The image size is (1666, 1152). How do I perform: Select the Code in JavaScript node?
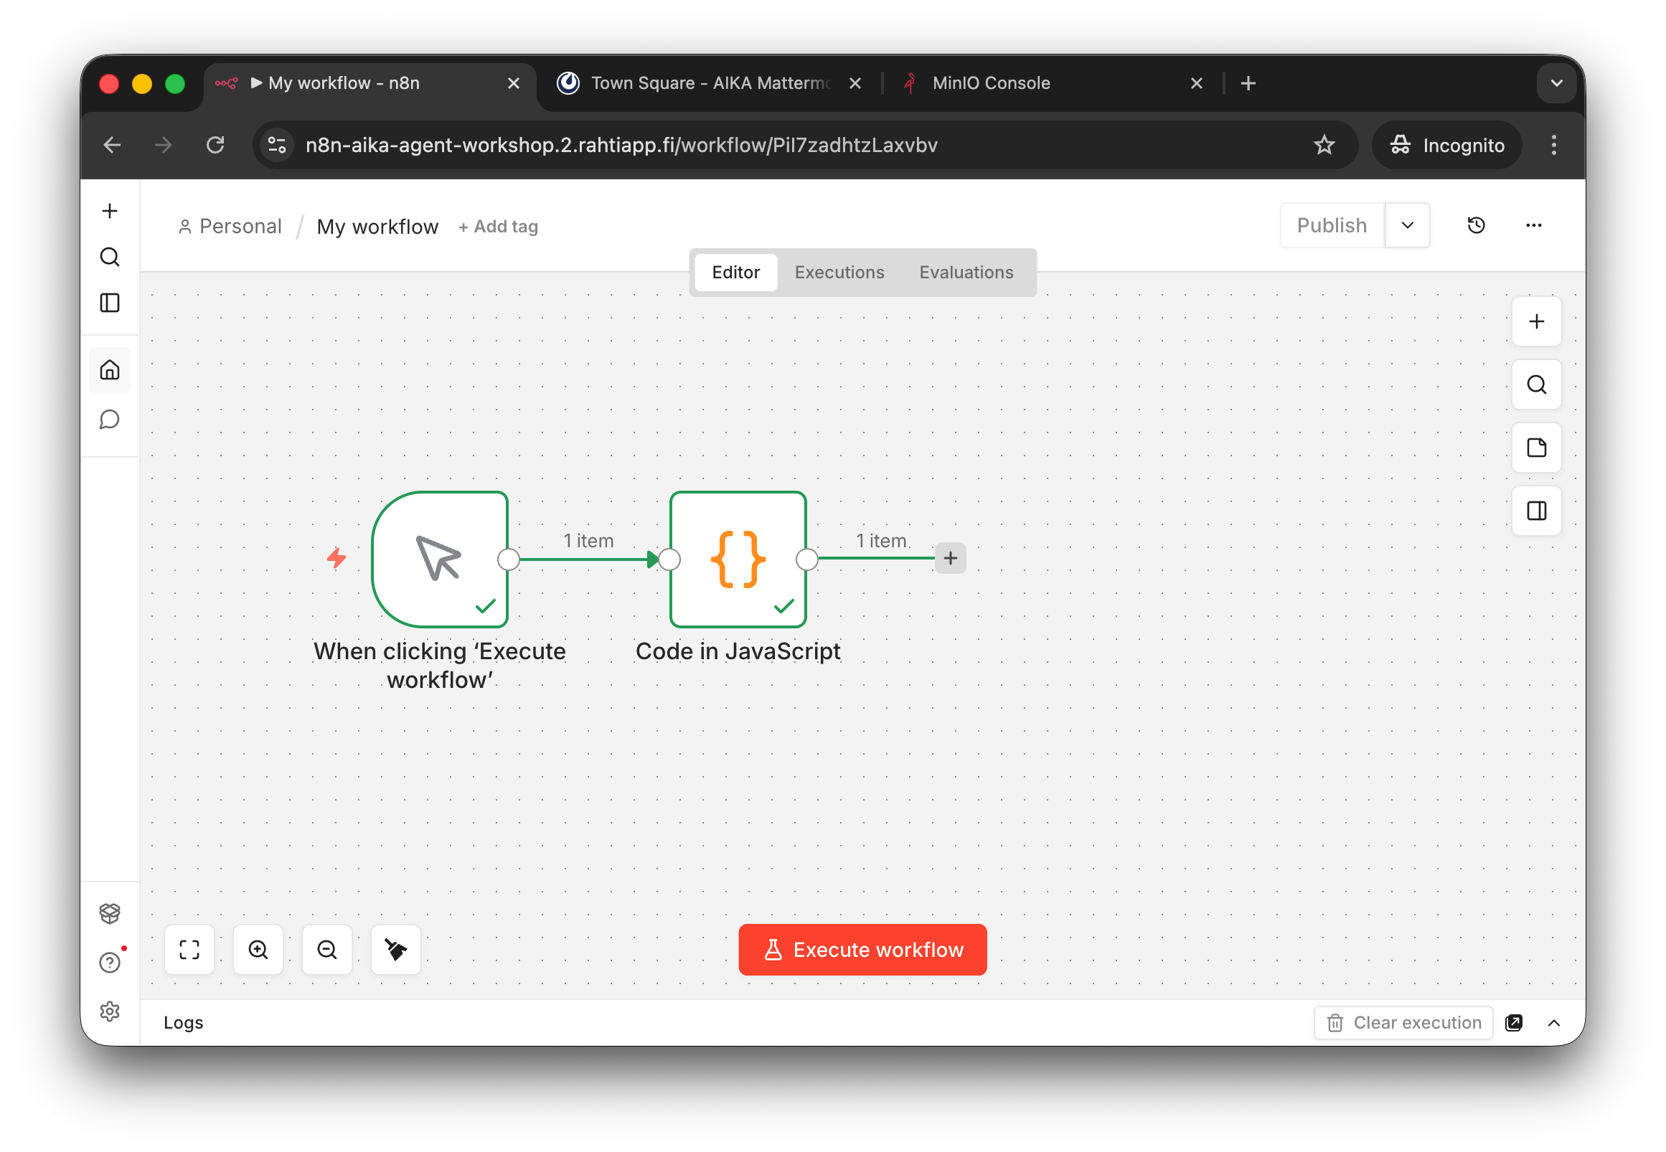[x=738, y=560]
